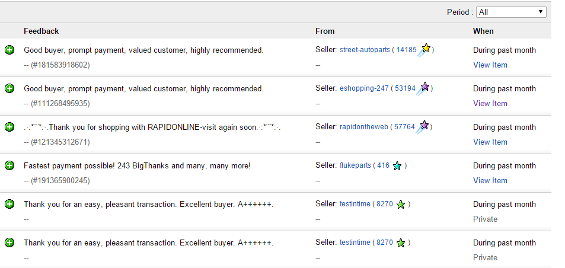Open the Period dropdown set to All
565x268 pixels.
pos(512,12)
